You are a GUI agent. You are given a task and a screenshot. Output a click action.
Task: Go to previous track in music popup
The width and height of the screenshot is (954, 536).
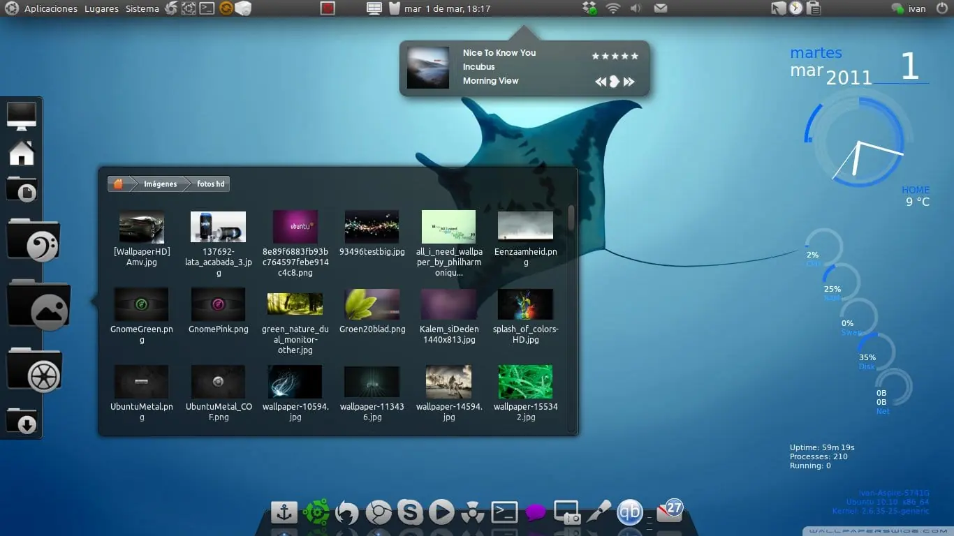601,82
